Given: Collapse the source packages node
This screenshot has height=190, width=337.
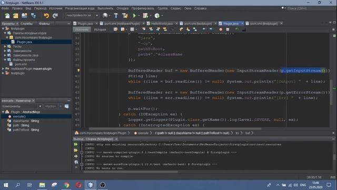Looking at the screenshot, I should pyautogui.click(x=5, y=33).
